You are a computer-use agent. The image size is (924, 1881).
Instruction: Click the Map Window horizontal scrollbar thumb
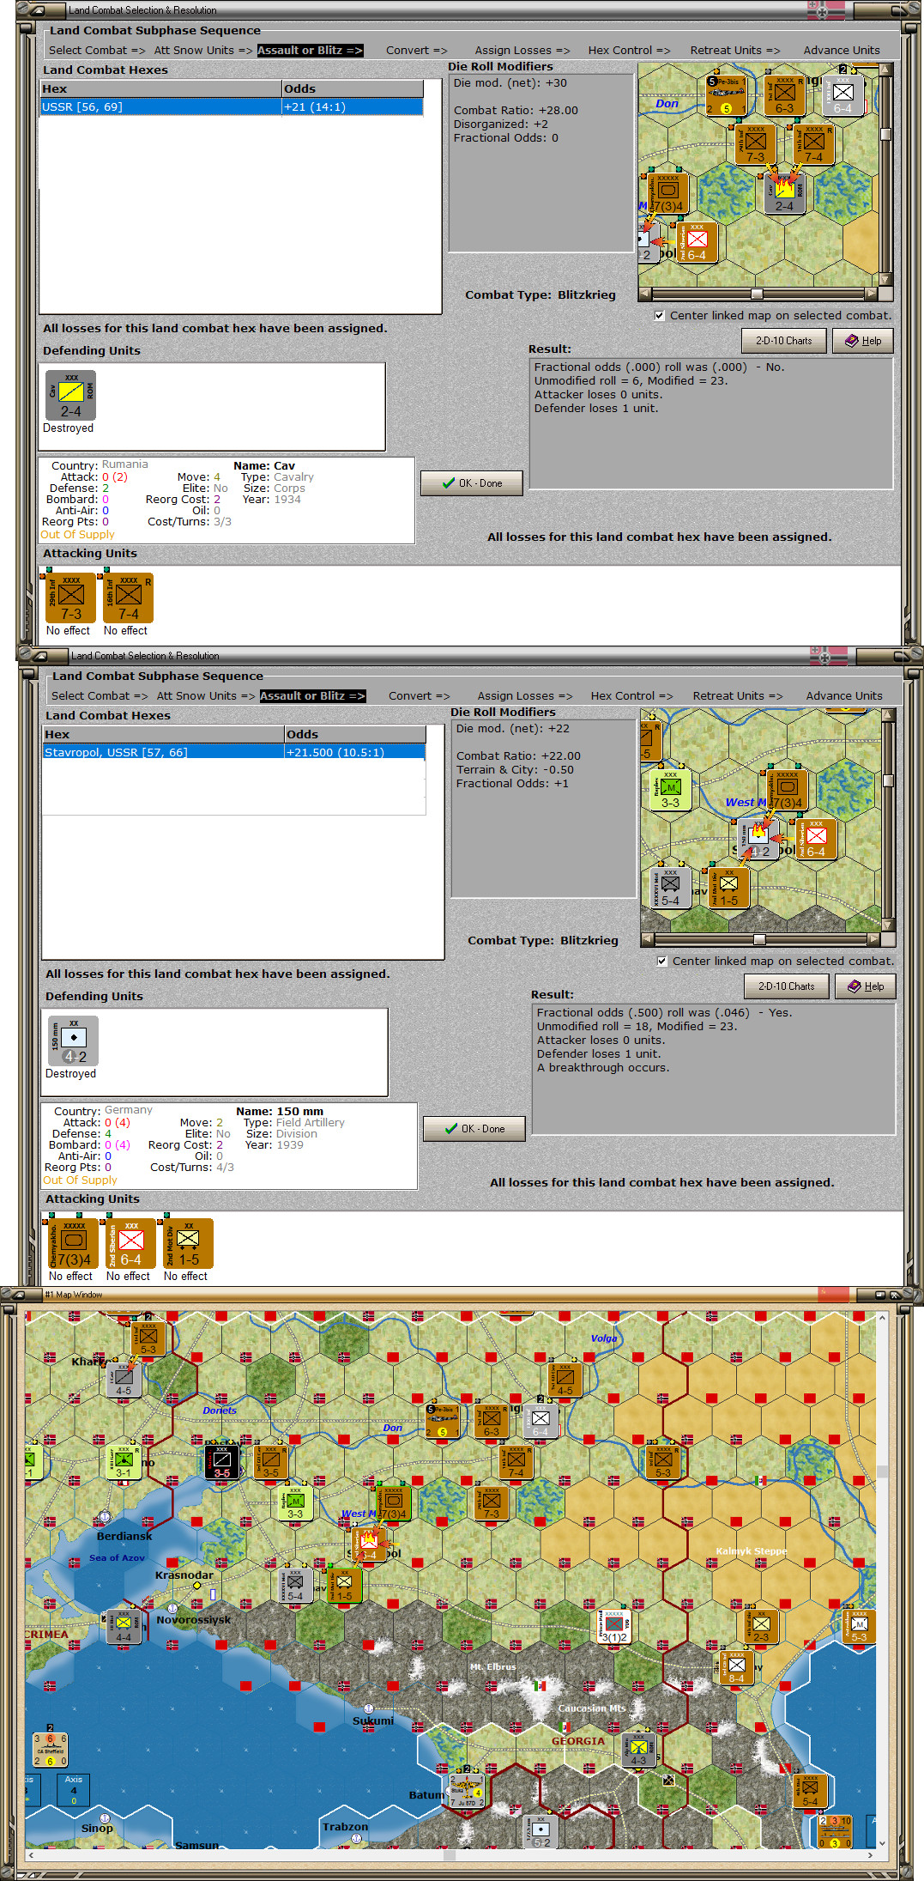point(449,1855)
